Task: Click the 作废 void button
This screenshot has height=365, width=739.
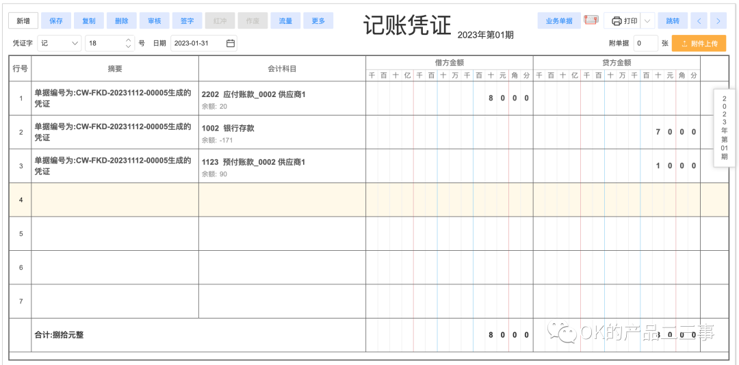Action: tap(252, 21)
